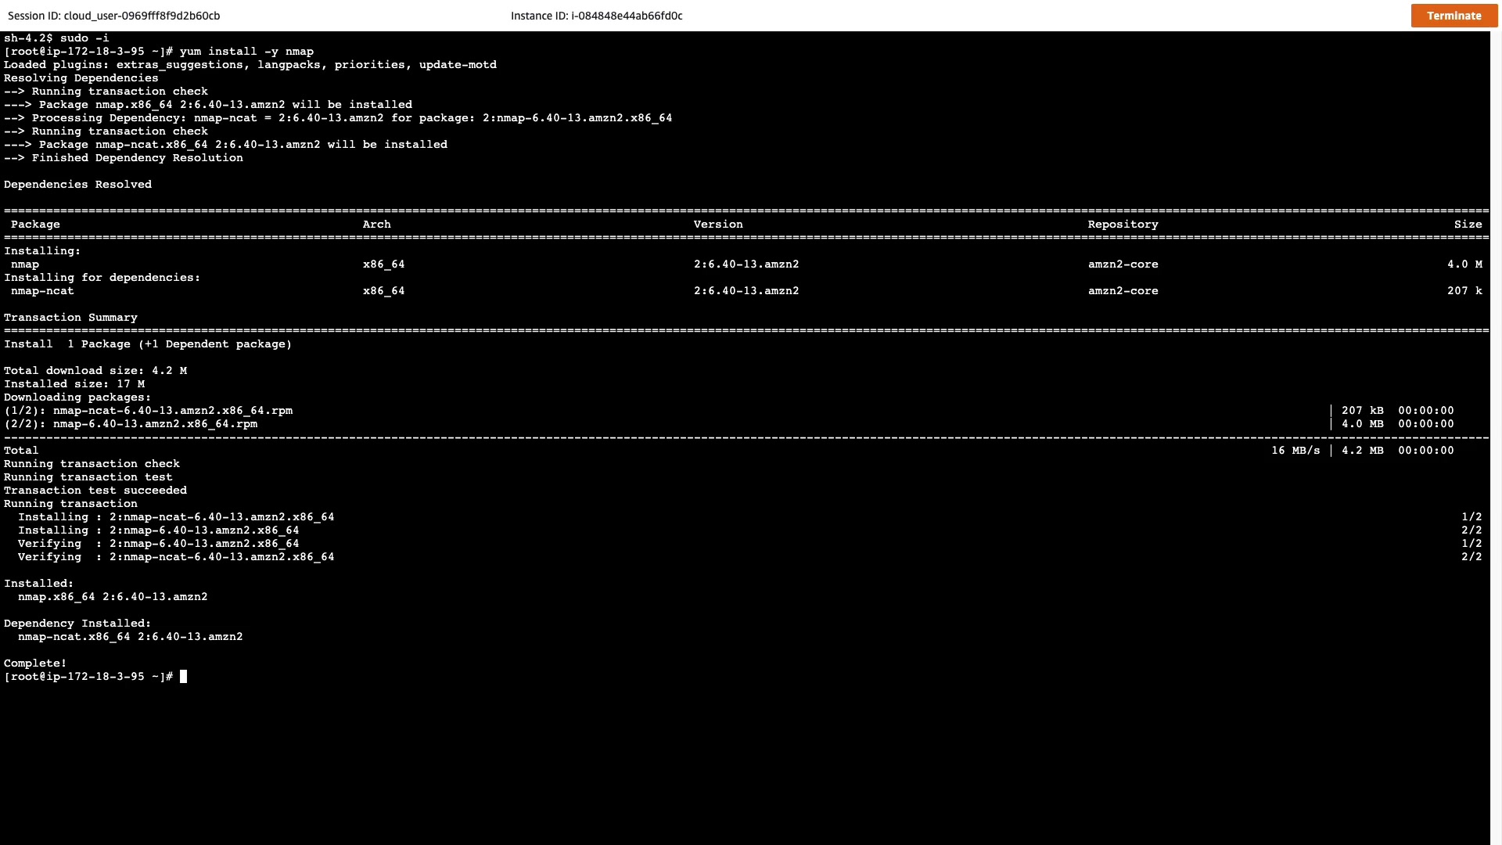Viewport: 1502px width, 845px height.
Task: Click the Size column header
Action: point(1468,225)
